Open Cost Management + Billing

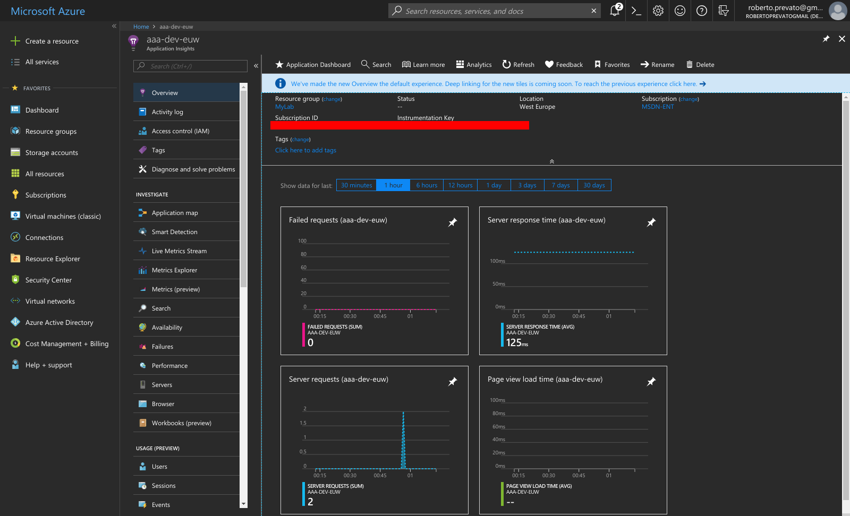pyautogui.click(x=67, y=343)
